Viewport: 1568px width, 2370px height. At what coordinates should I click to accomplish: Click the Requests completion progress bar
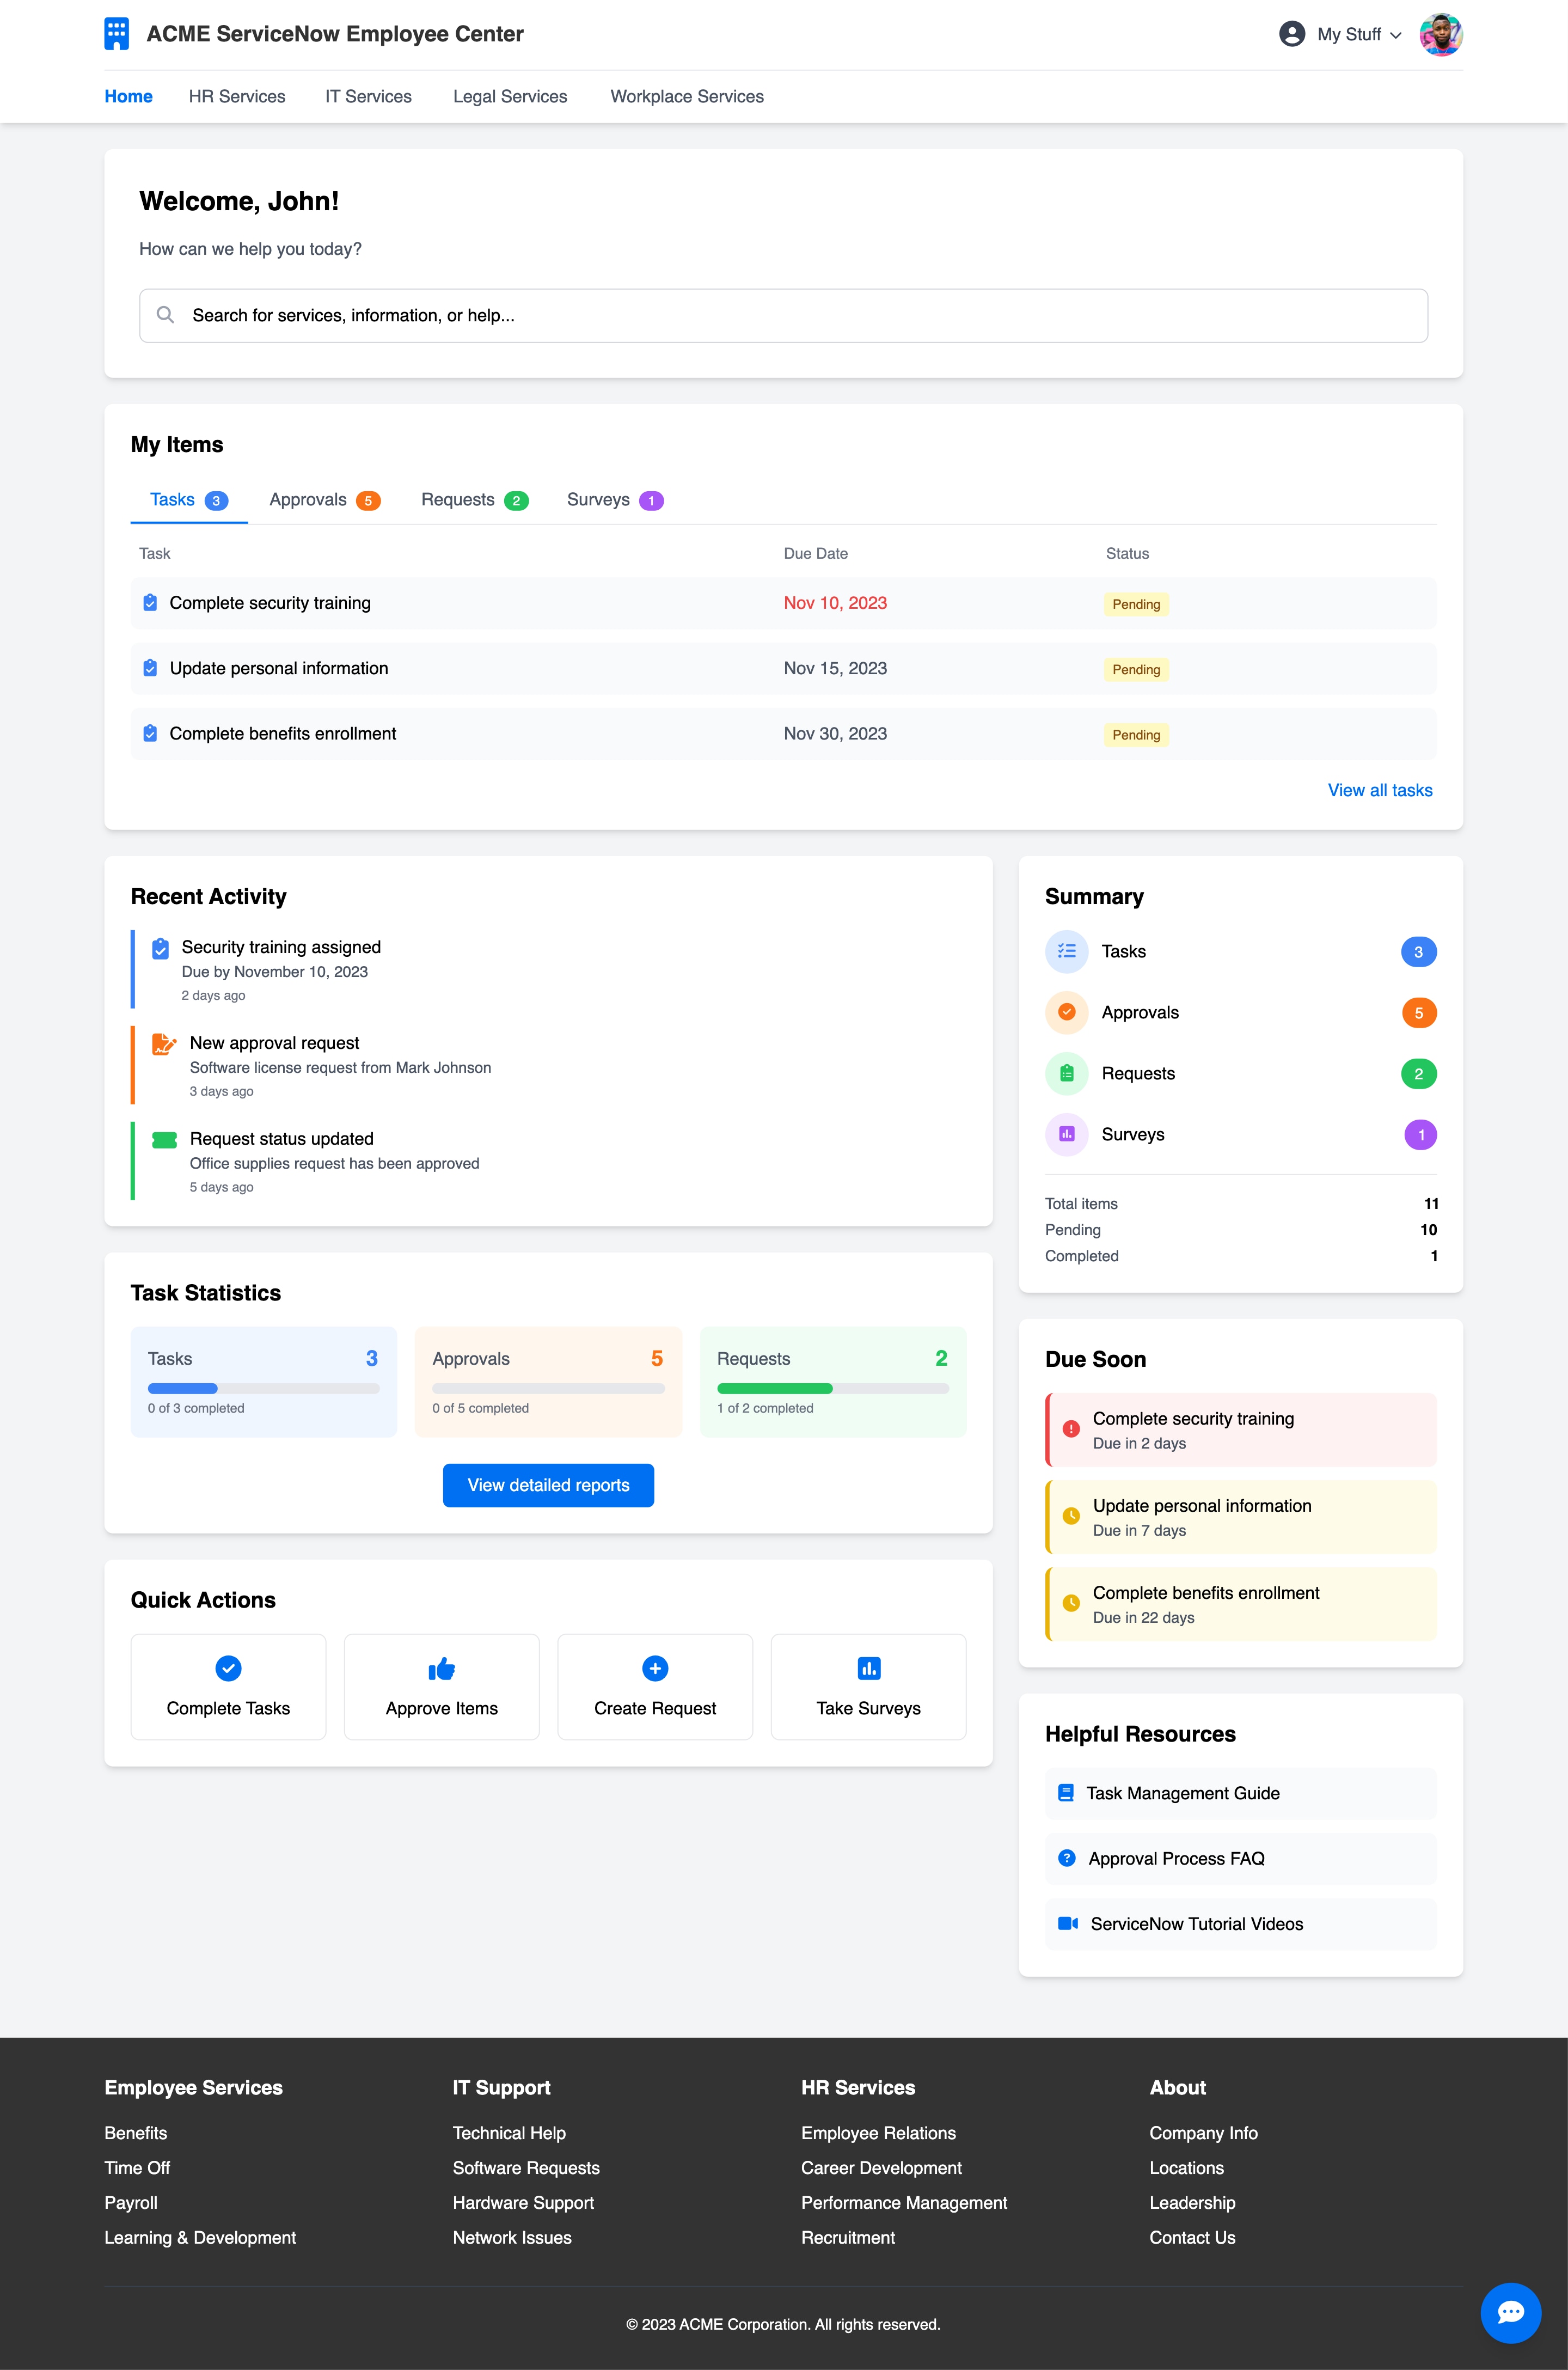pos(833,1388)
